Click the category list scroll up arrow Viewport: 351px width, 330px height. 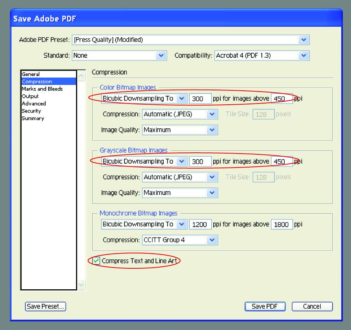(x=81, y=76)
